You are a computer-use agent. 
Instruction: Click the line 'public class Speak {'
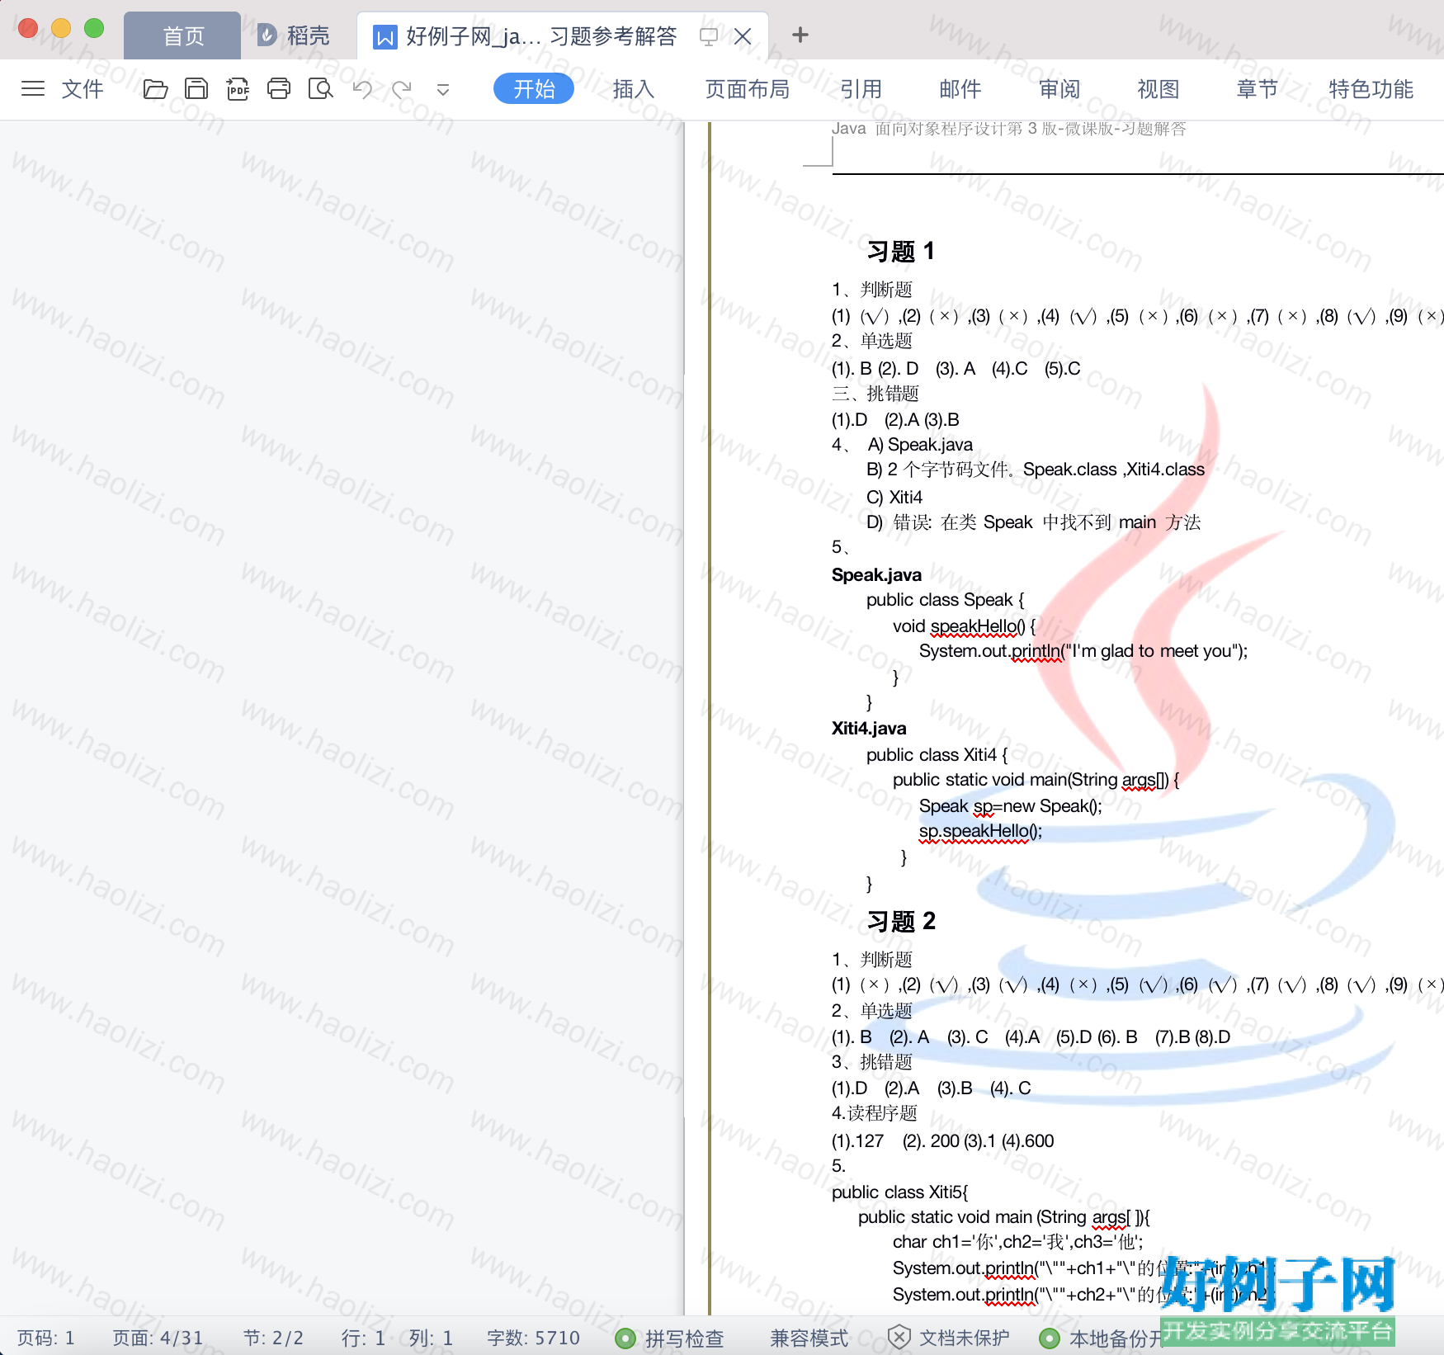coord(945,600)
